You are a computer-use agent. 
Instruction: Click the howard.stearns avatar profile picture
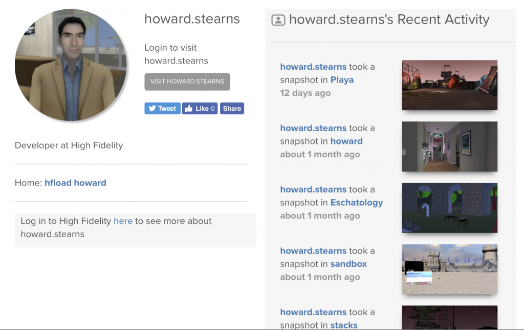click(x=71, y=65)
